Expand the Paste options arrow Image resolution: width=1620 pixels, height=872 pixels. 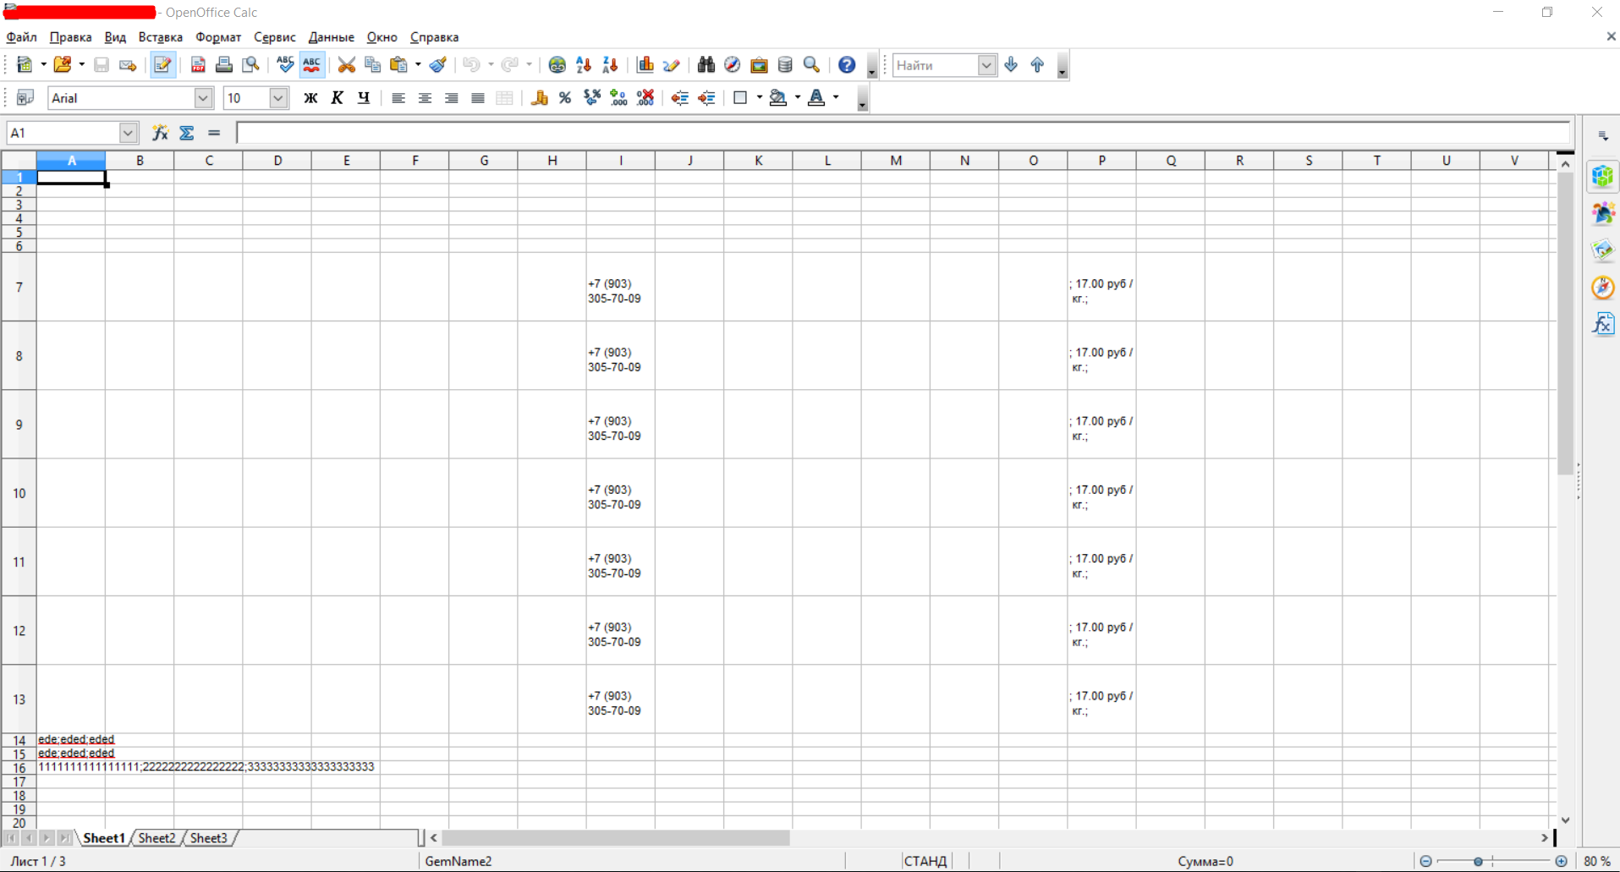(418, 65)
